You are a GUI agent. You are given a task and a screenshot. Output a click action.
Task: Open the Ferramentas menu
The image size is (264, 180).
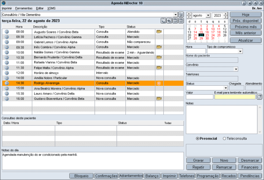[x=24, y=8]
